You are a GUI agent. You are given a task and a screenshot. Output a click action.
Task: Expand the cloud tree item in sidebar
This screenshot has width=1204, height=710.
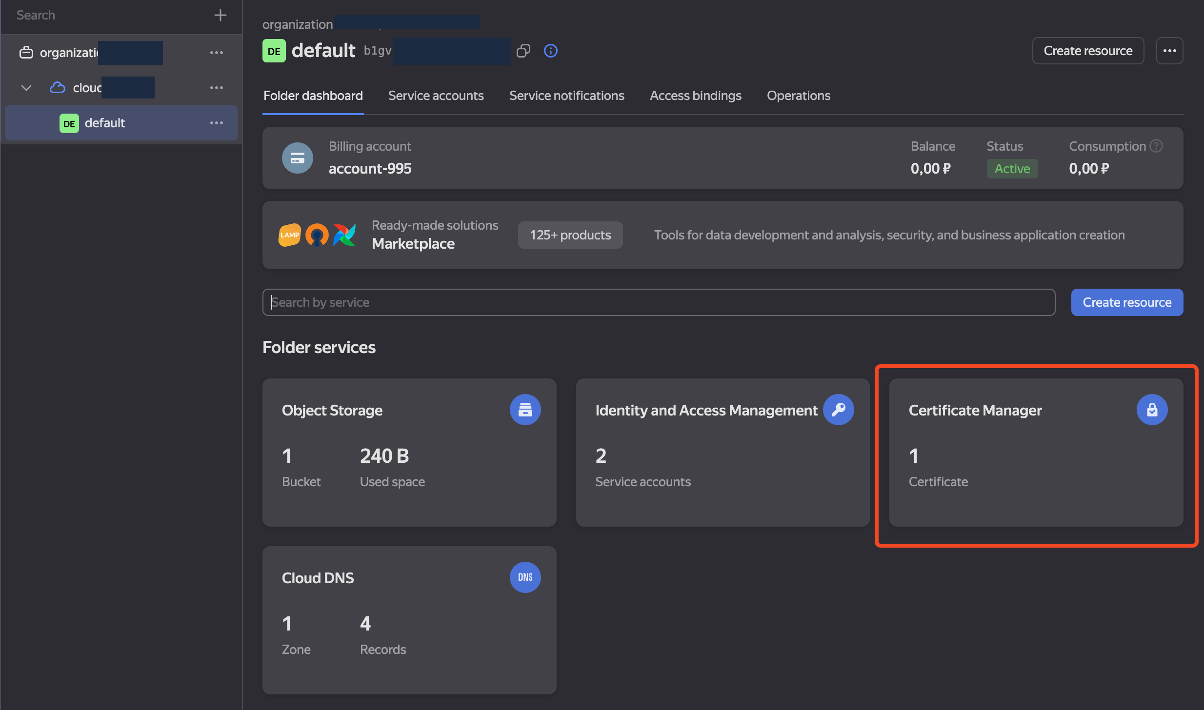pyautogui.click(x=26, y=87)
